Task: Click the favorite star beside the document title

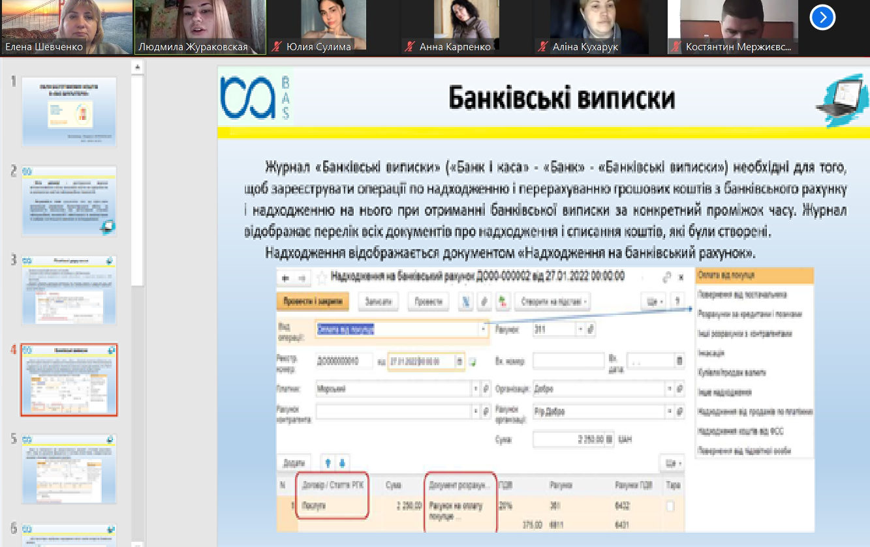Action: pyautogui.click(x=321, y=278)
